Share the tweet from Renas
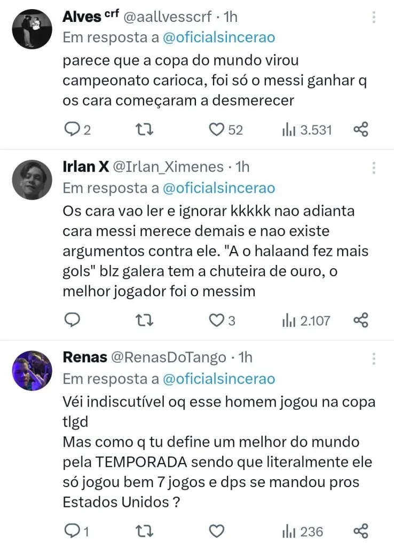This screenshot has width=394, height=547. (361, 531)
